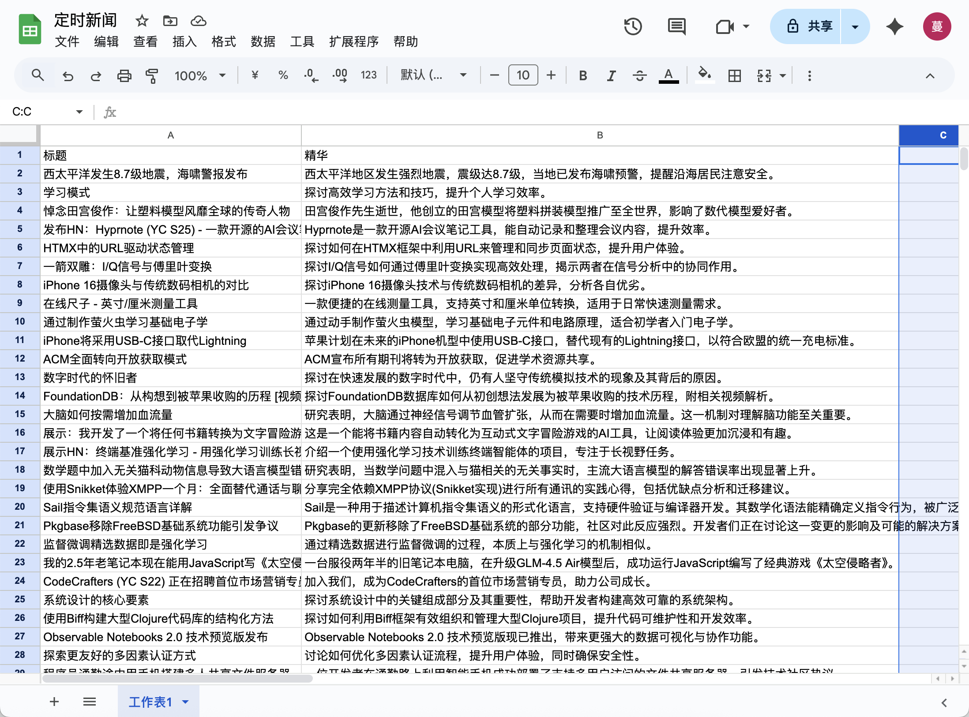Open the borders grid icon

[734, 75]
